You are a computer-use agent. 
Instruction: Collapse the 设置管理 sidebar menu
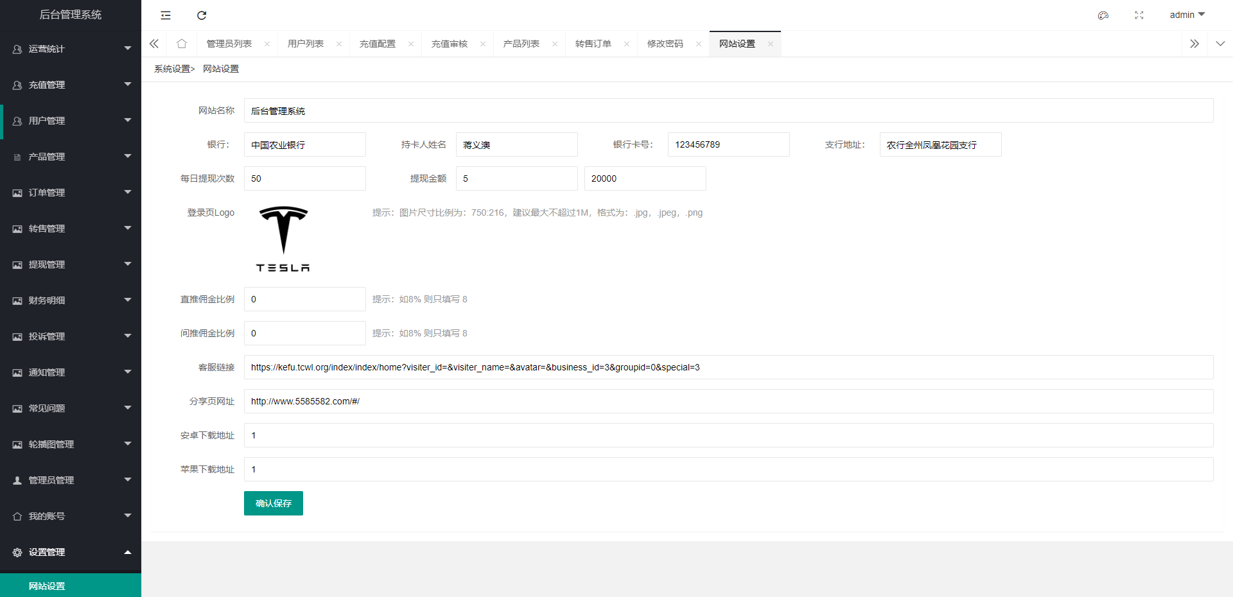pyautogui.click(x=71, y=552)
